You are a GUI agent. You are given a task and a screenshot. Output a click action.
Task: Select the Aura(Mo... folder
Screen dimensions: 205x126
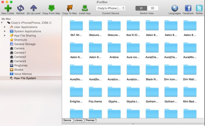(x=190, y=48)
